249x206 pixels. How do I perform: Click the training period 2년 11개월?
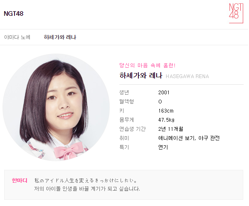pyautogui.click(x=171, y=129)
